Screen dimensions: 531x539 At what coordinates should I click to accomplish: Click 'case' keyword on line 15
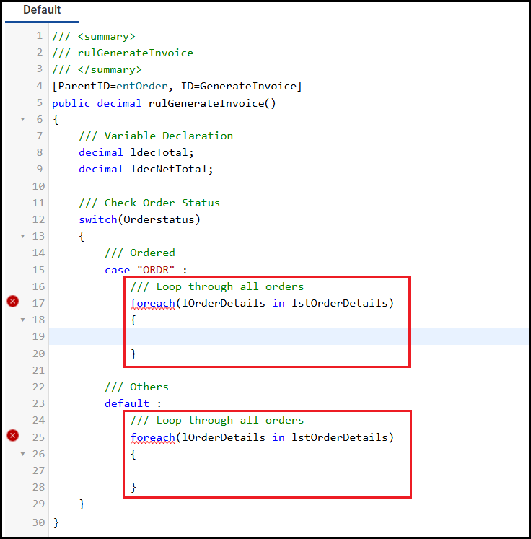pos(117,270)
